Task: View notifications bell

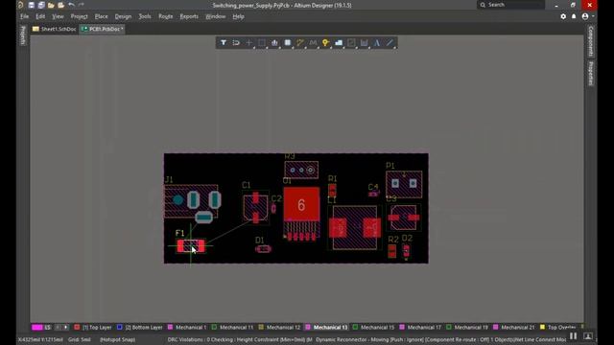Action: [574, 16]
